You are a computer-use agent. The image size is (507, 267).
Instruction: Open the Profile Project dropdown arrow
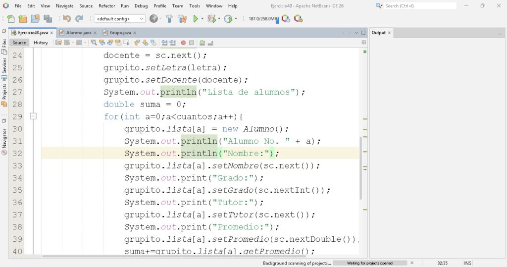click(236, 19)
